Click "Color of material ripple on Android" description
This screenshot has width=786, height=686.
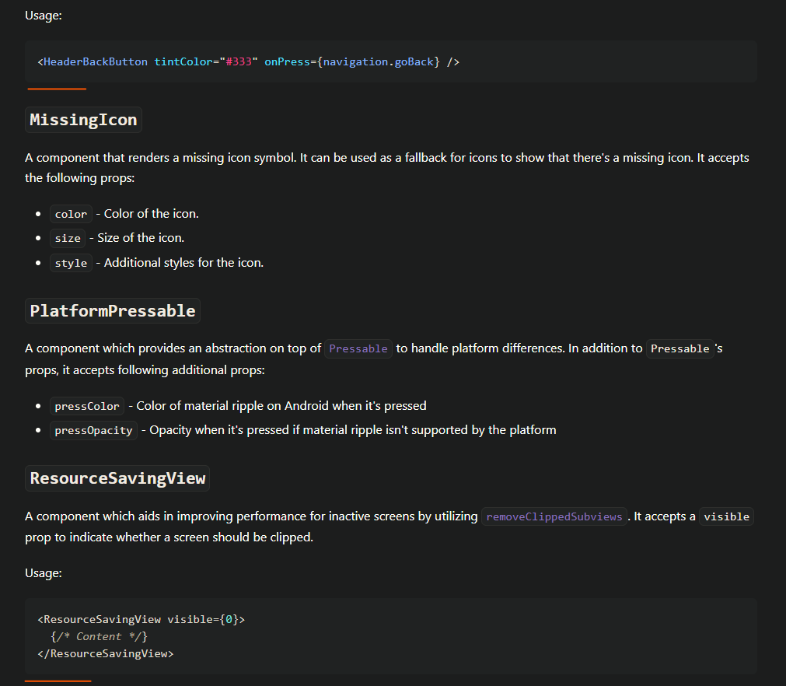tap(281, 406)
